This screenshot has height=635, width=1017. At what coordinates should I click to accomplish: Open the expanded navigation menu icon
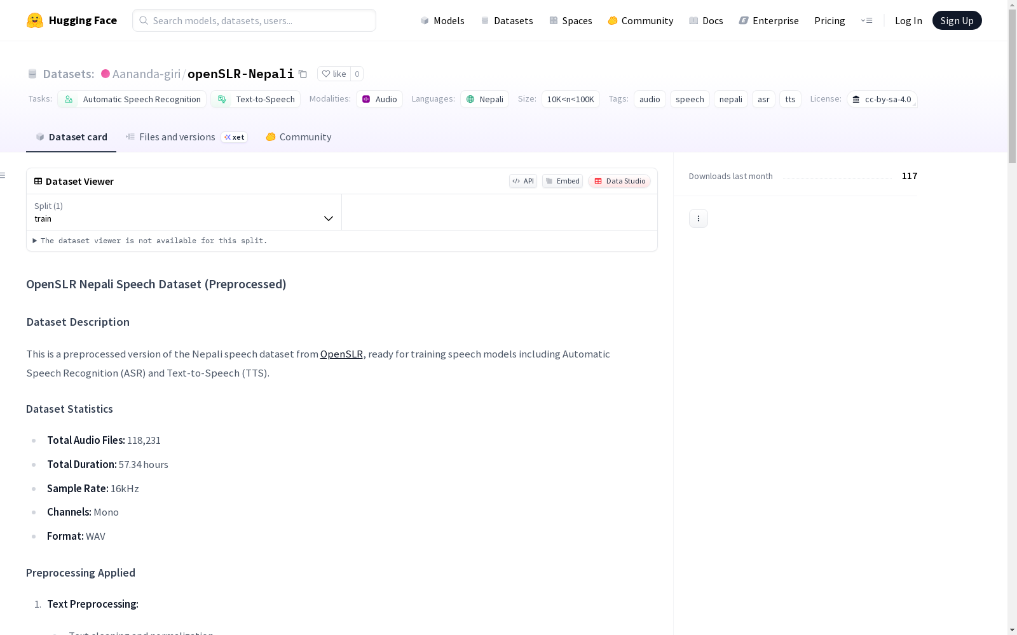coord(866,20)
